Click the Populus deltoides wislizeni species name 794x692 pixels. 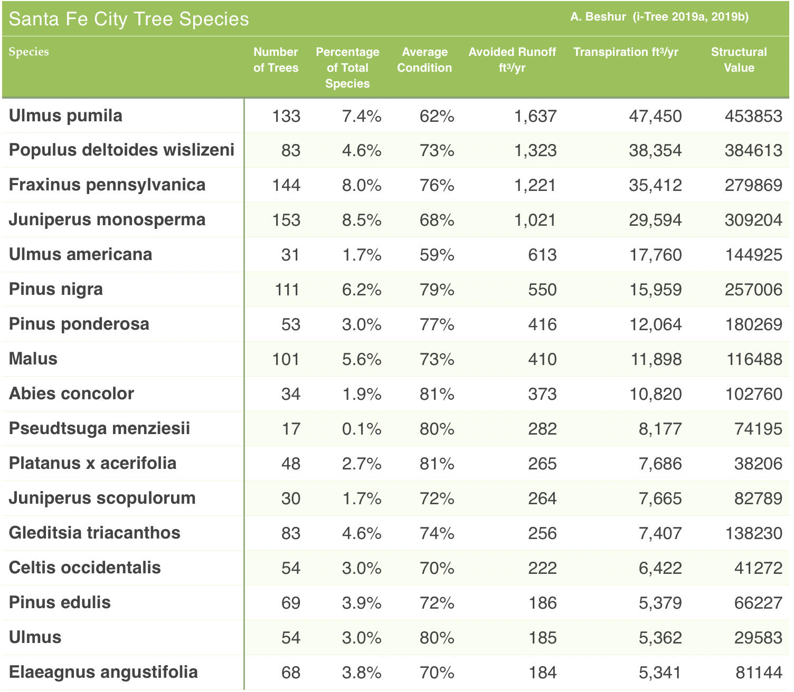pos(121,150)
